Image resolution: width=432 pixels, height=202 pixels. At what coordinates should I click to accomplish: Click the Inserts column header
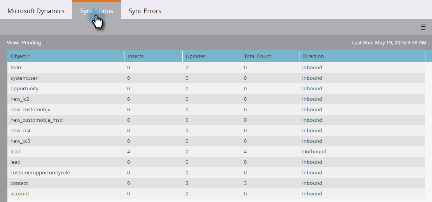[153, 56]
